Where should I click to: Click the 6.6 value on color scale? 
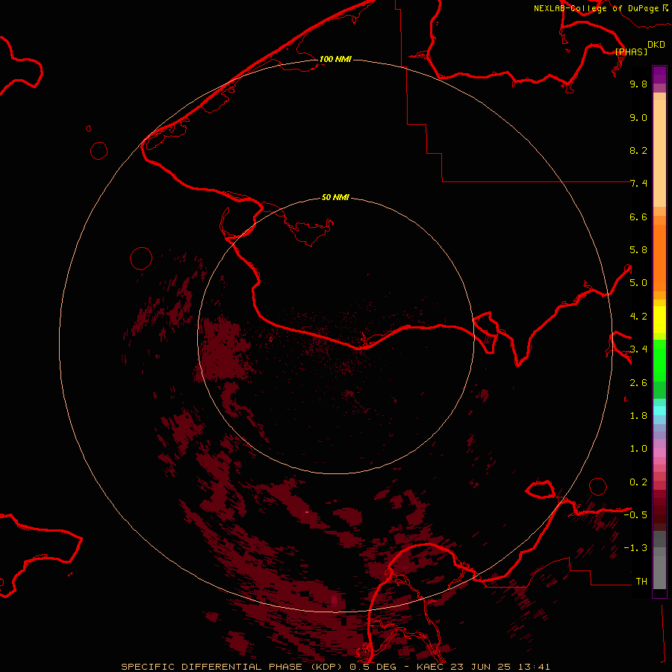click(638, 217)
